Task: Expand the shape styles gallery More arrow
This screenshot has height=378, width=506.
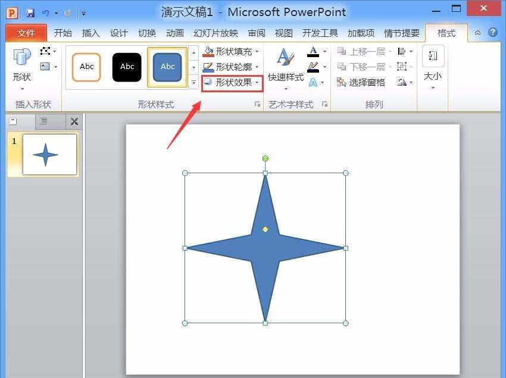Action: pos(193,82)
